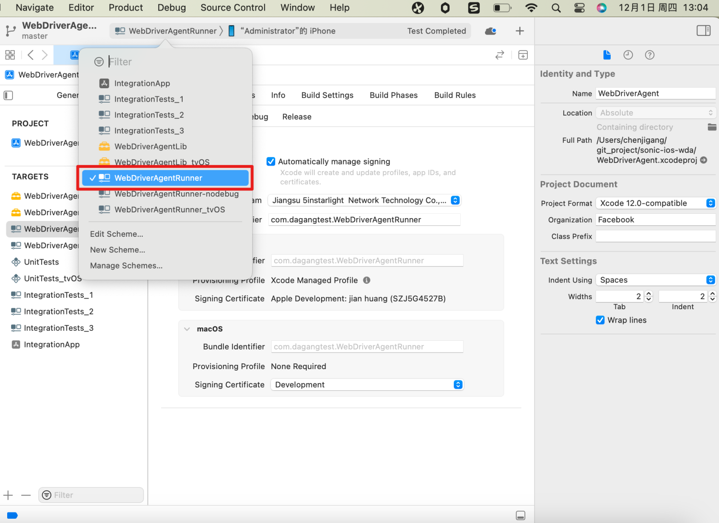Choose Edit Scheme… from the popup
Screen dimensions: 719x523
coord(116,234)
